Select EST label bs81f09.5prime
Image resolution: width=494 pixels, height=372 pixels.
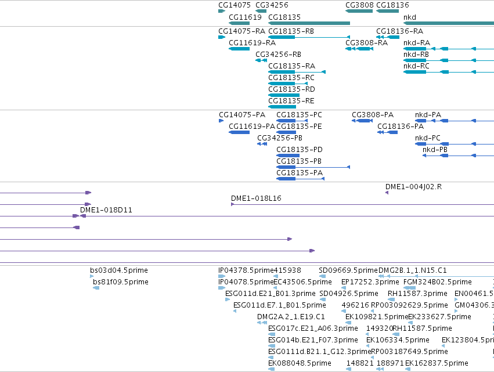pos(121,282)
